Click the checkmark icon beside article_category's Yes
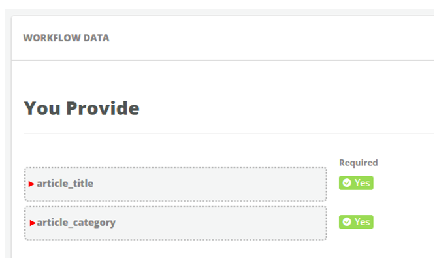This screenshot has height=260, width=437. tap(347, 222)
